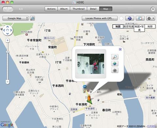Click the Google logo on map

tap(7, 125)
